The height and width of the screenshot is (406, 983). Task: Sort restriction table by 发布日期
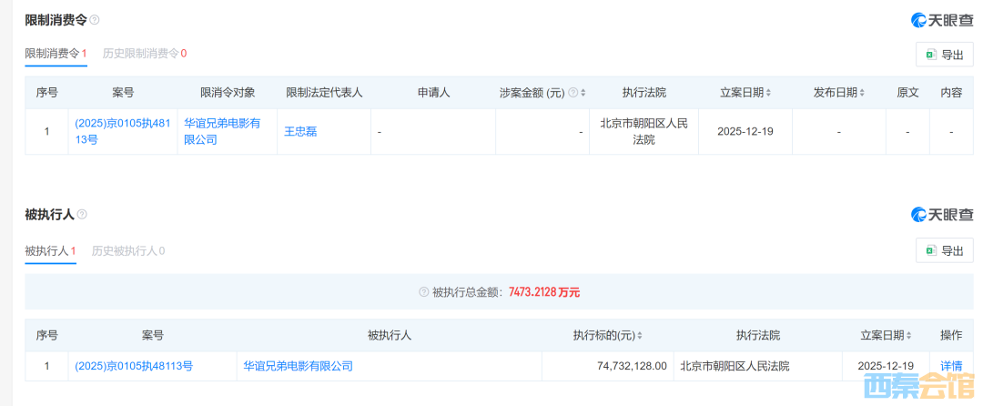click(x=862, y=93)
